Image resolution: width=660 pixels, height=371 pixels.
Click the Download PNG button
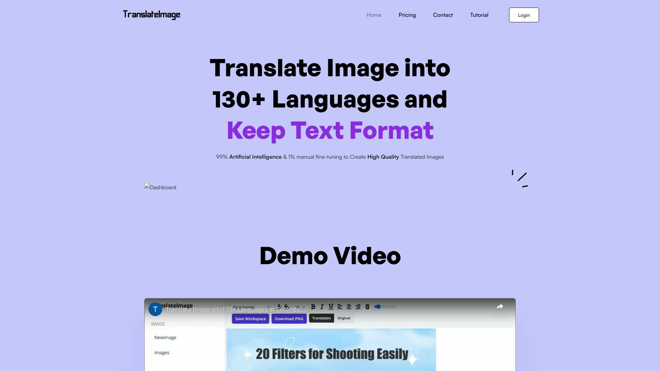point(289,317)
